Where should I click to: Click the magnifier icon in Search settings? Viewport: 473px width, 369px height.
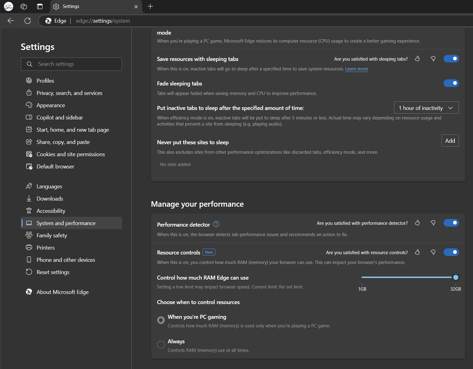point(29,64)
